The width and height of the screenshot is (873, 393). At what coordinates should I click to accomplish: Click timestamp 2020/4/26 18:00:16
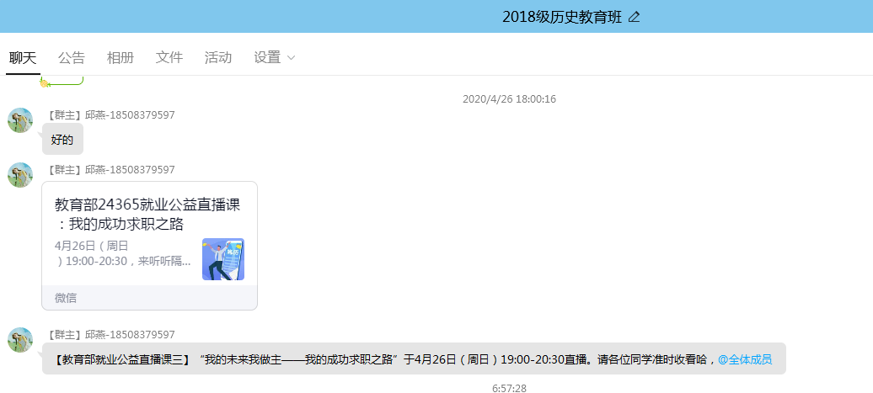(509, 99)
